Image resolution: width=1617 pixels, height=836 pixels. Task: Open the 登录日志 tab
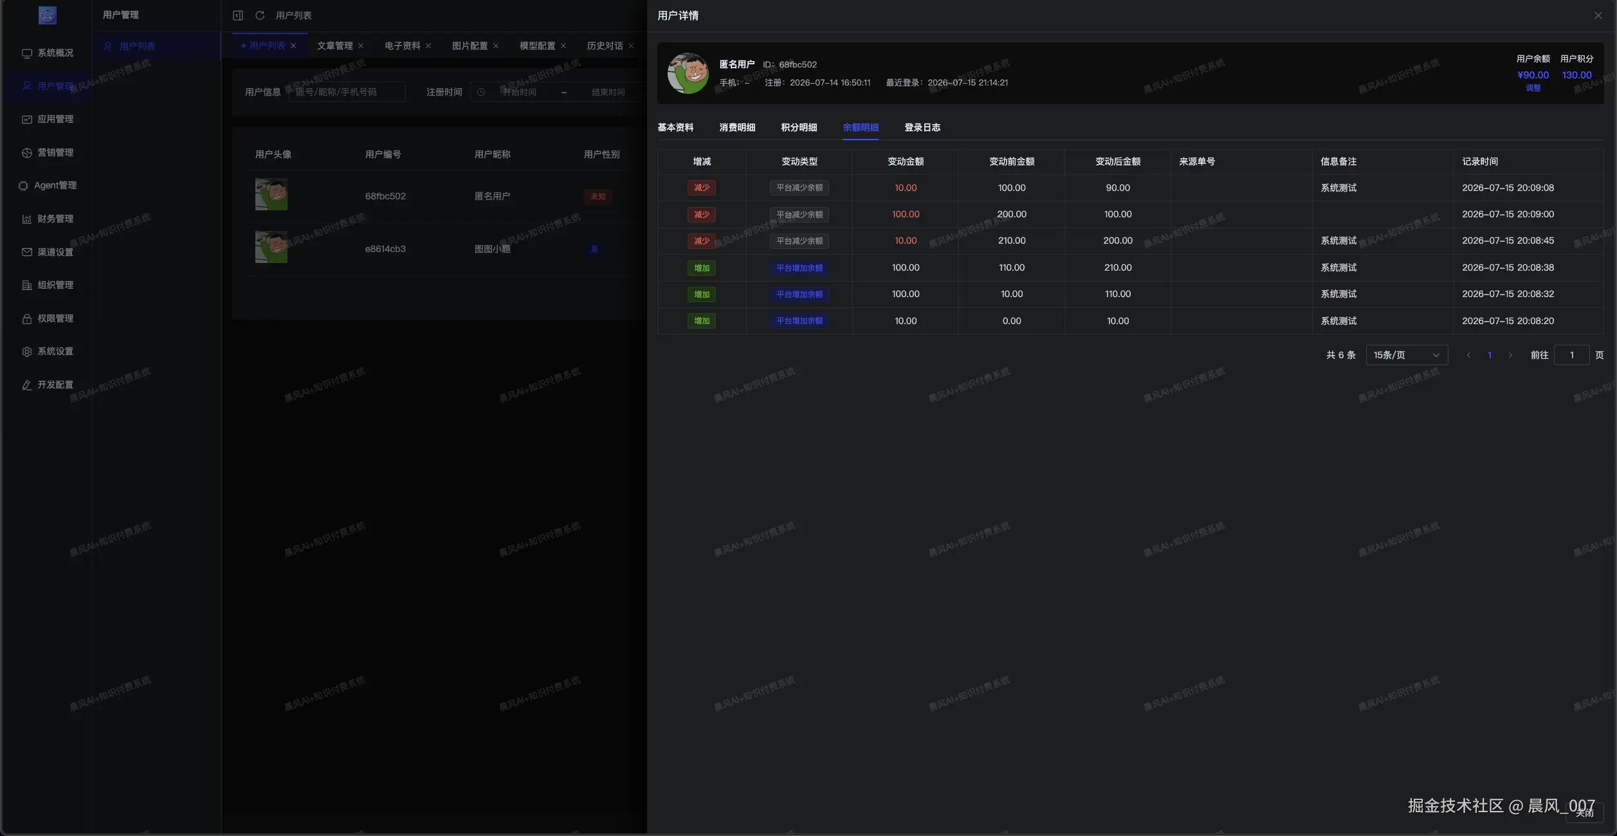click(x=922, y=127)
